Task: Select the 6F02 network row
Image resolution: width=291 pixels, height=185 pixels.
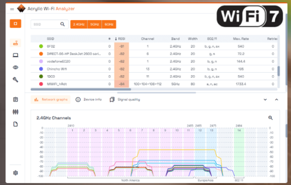Action: (154, 46)
